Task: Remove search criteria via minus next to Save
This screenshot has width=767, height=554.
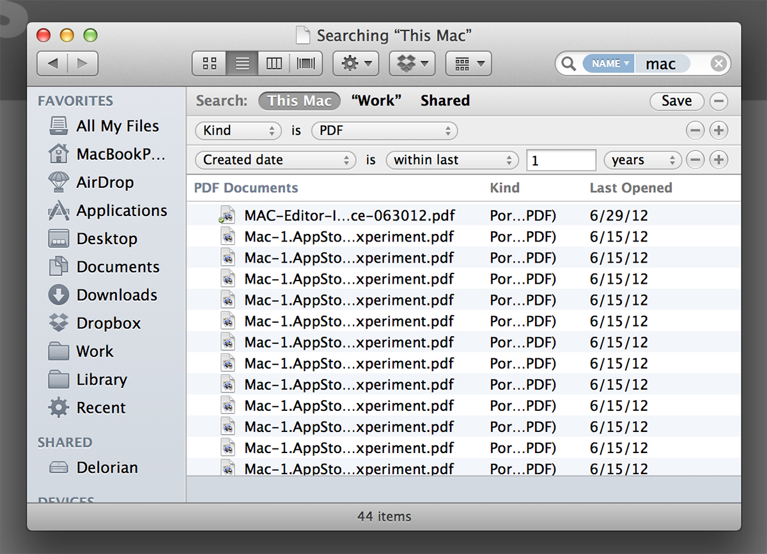Action: (x=718, y=101)
